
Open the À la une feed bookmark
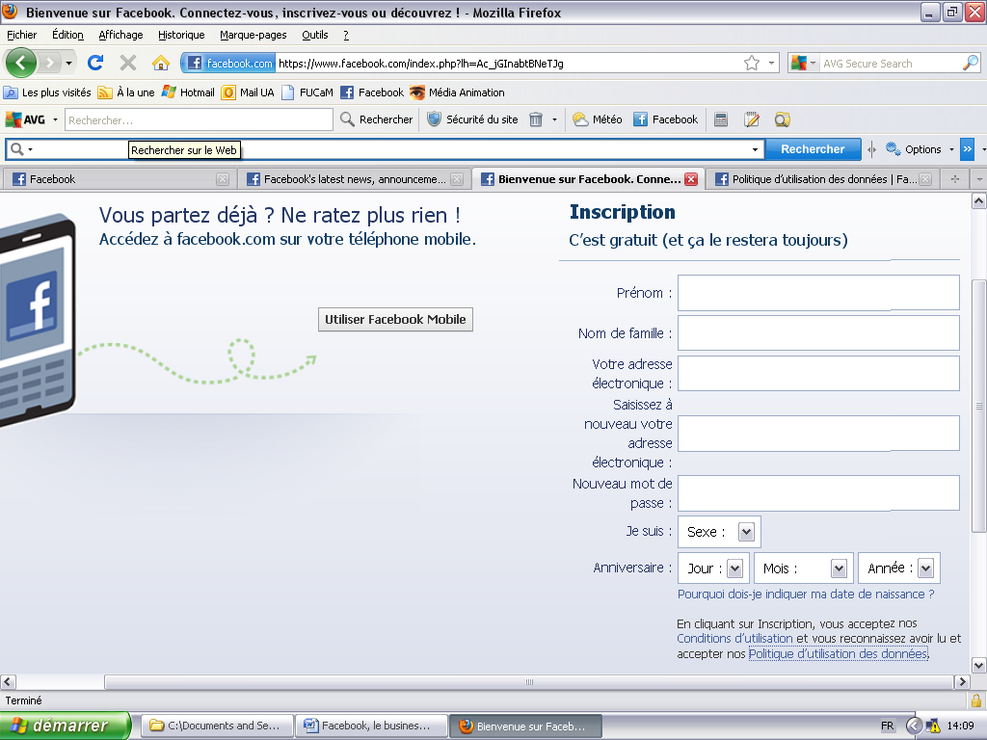tap(126, 92)
